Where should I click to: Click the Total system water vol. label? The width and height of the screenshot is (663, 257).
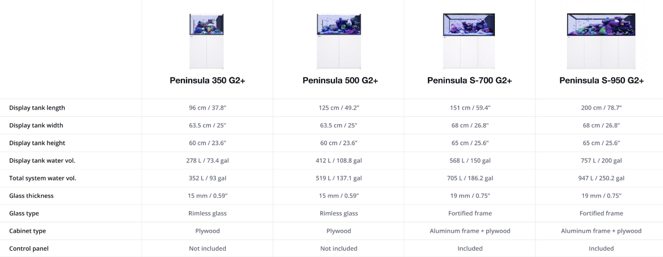(x=43, y=178)
